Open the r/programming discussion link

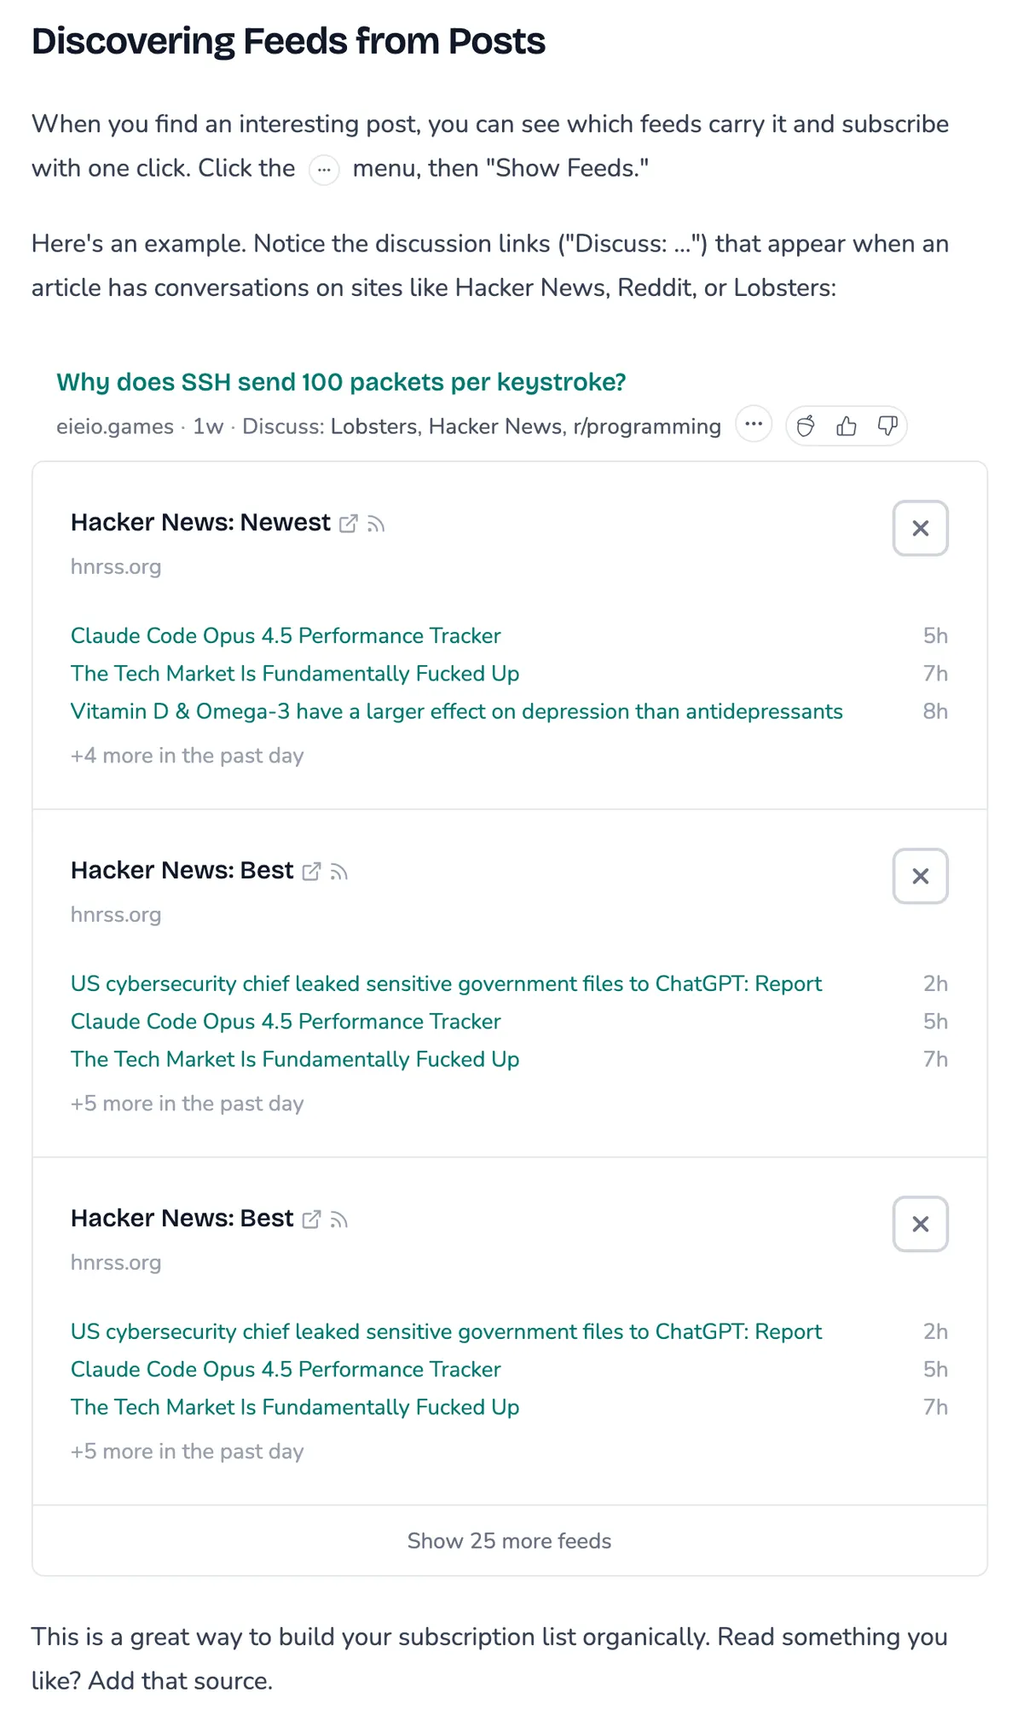(x=647, y=426)
